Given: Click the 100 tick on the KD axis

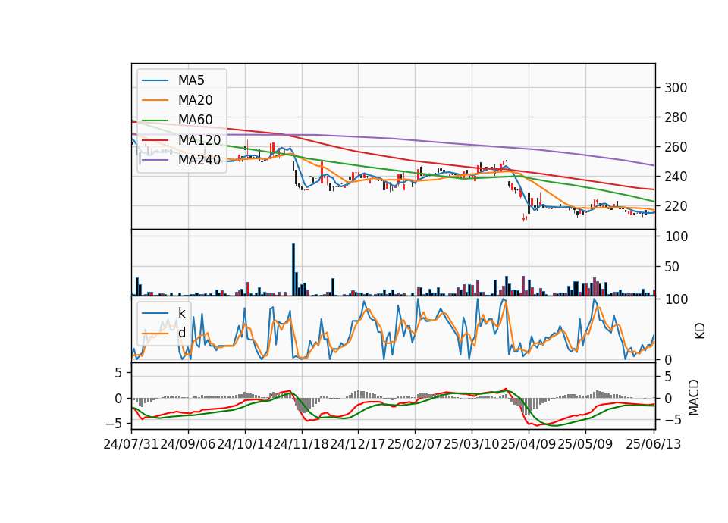Looking at the screenshot, I should point(676,299).
